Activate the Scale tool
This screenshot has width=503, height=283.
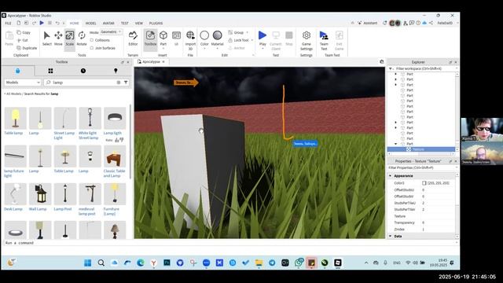tap(70, 39)
